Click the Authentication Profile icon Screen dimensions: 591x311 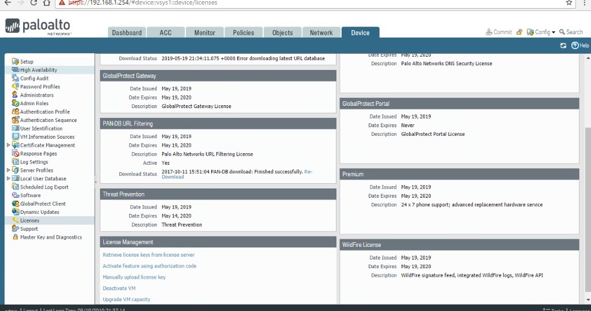pyautogui.click(x=16, y=112)
